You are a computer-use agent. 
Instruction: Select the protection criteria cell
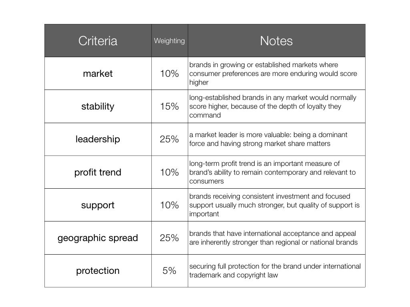98,271
